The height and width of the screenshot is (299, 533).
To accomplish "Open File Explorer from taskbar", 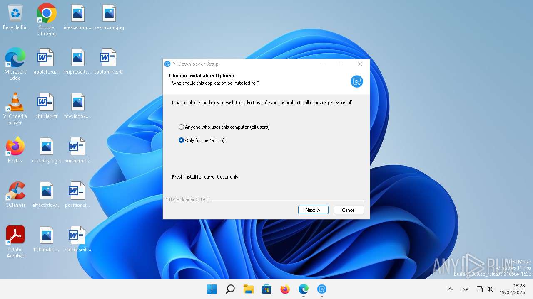I will click(249, 289).
